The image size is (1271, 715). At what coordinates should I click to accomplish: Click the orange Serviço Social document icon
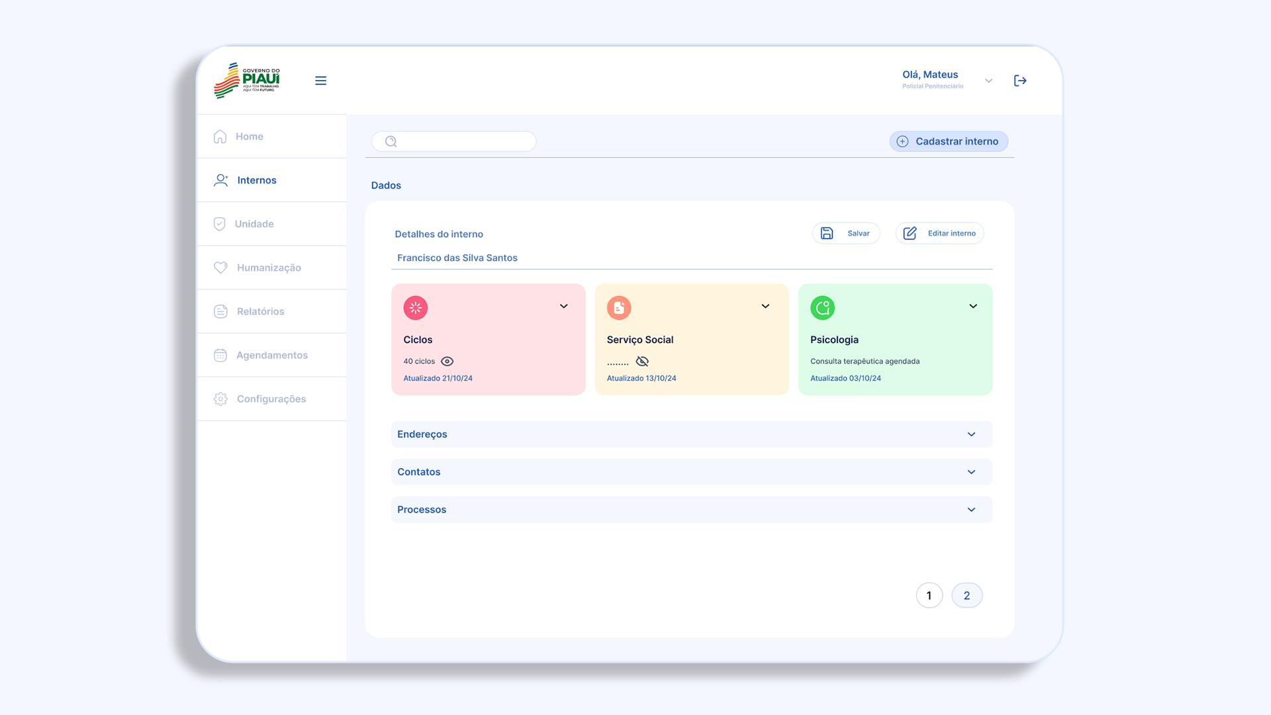point(619,308)
